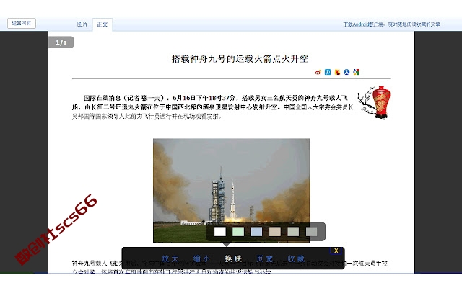This screenshot has width=462, height=288.
Task: Go back via 返回网页 button
Action: tap(22, 23)
